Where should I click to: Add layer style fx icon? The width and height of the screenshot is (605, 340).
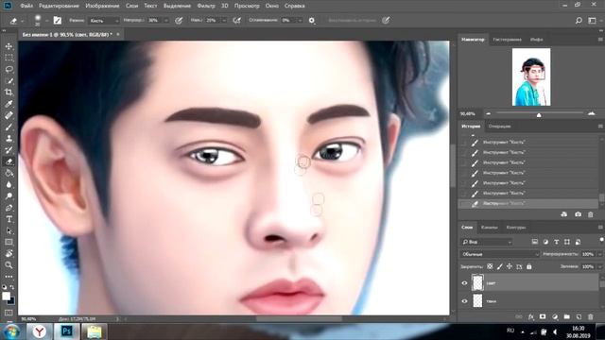[531, 317]
